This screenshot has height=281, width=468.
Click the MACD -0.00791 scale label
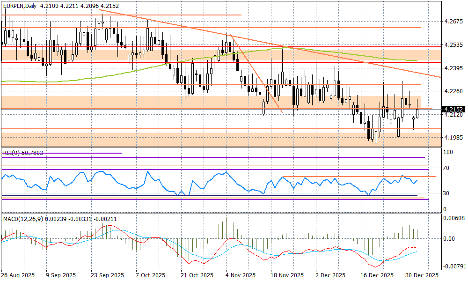pos(454,266)
